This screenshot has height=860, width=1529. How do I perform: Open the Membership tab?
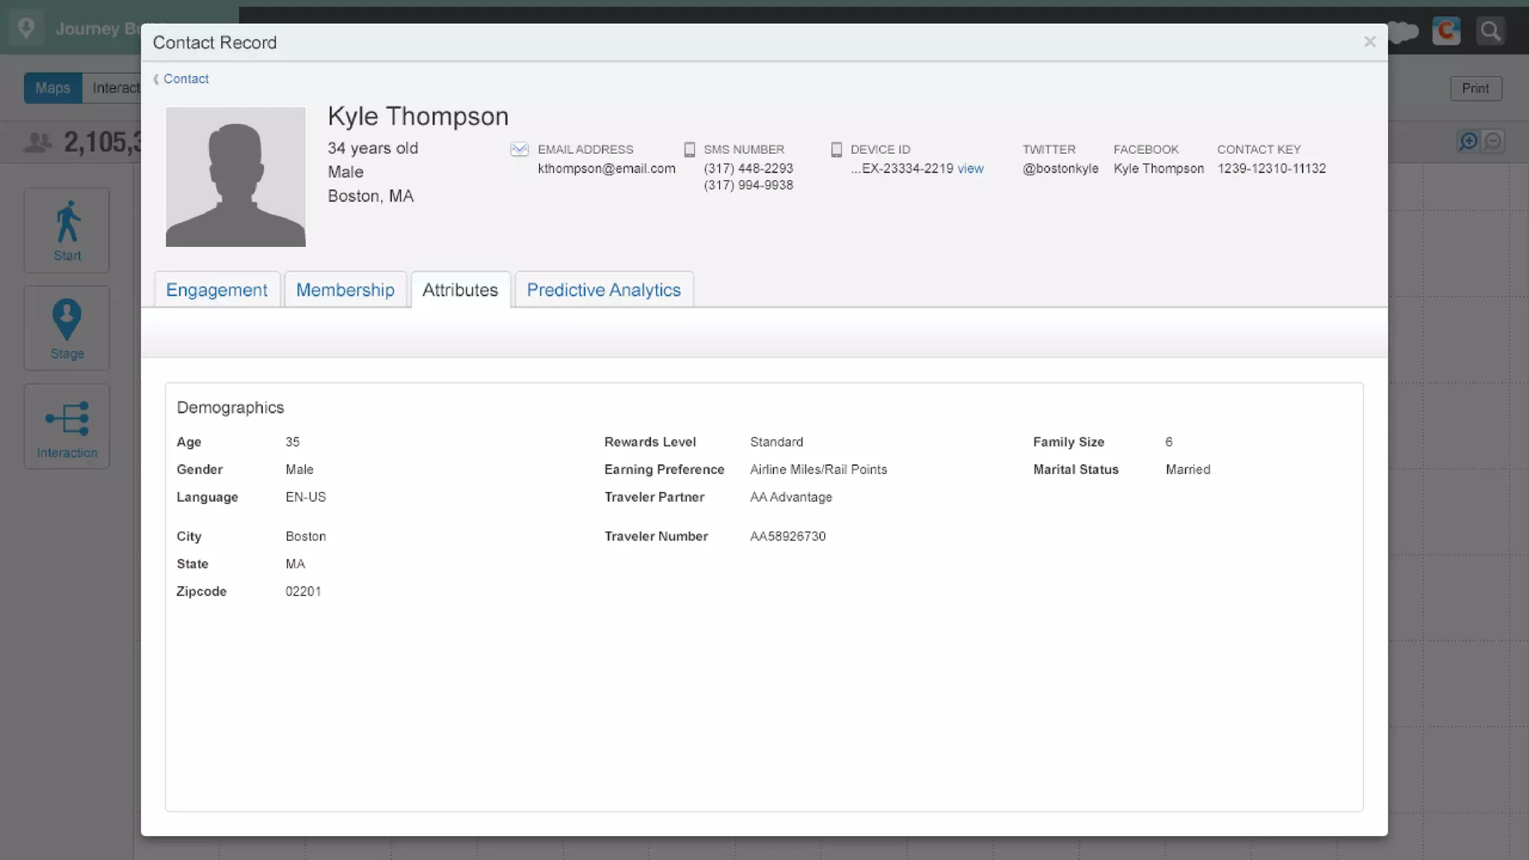(345, 290)
